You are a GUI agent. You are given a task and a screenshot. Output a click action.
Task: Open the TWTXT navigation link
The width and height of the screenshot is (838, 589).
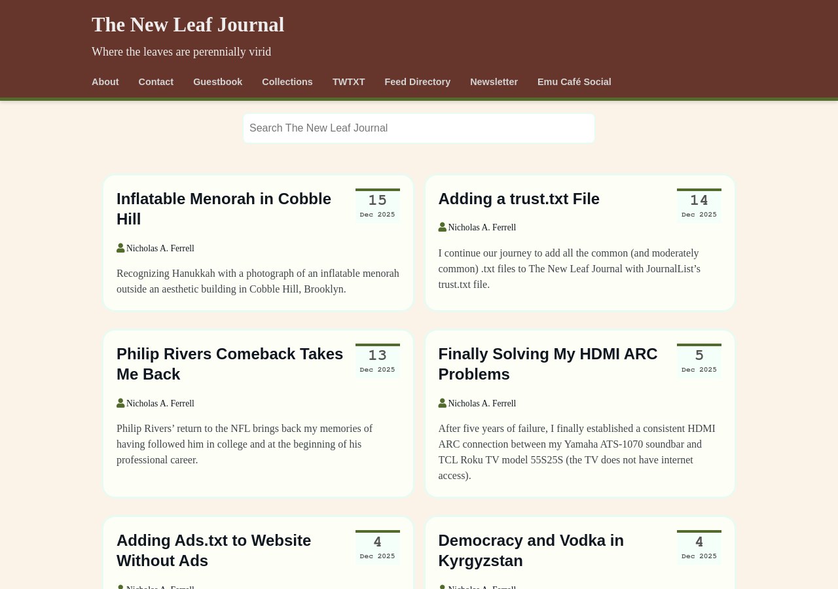point(348,82)
